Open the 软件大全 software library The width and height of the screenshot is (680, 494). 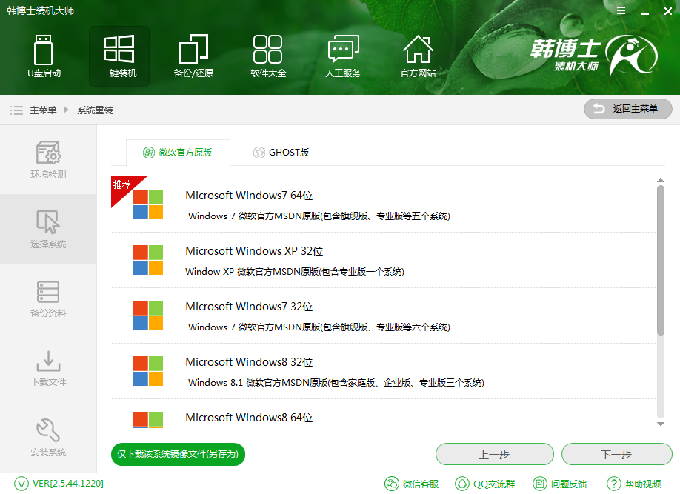click(x=268, y=56)
